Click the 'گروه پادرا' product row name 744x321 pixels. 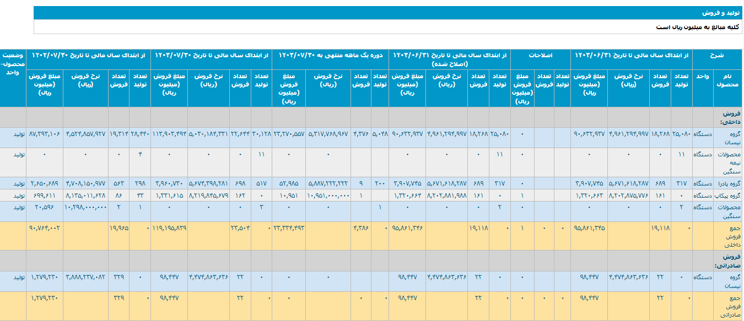coord(726,183)
